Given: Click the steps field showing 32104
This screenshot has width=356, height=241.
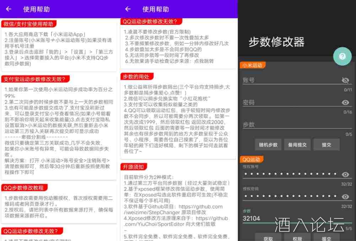Looking at the screenshot, I should coord(297,219).
